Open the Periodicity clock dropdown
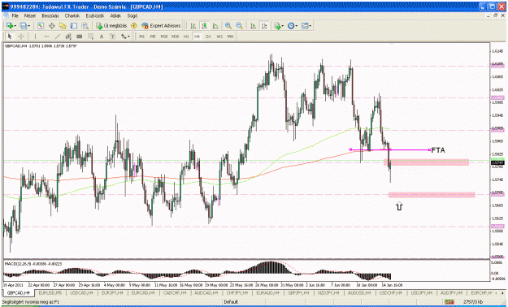This screenshot has height=307, width=508. coord(293,26)
